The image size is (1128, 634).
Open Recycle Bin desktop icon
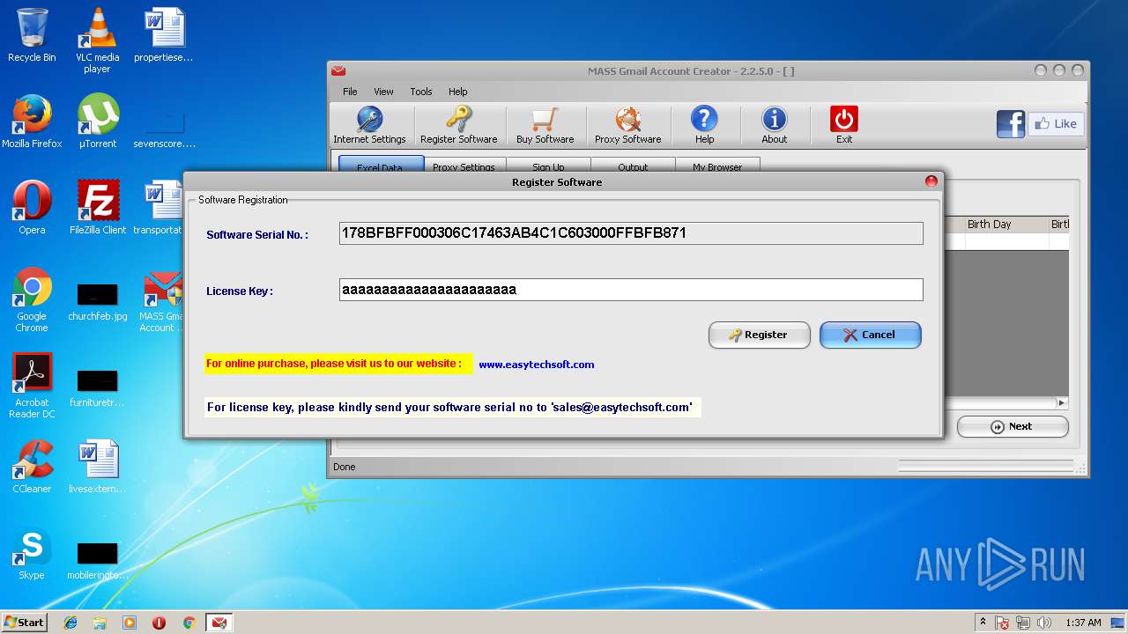pos(32,36)
